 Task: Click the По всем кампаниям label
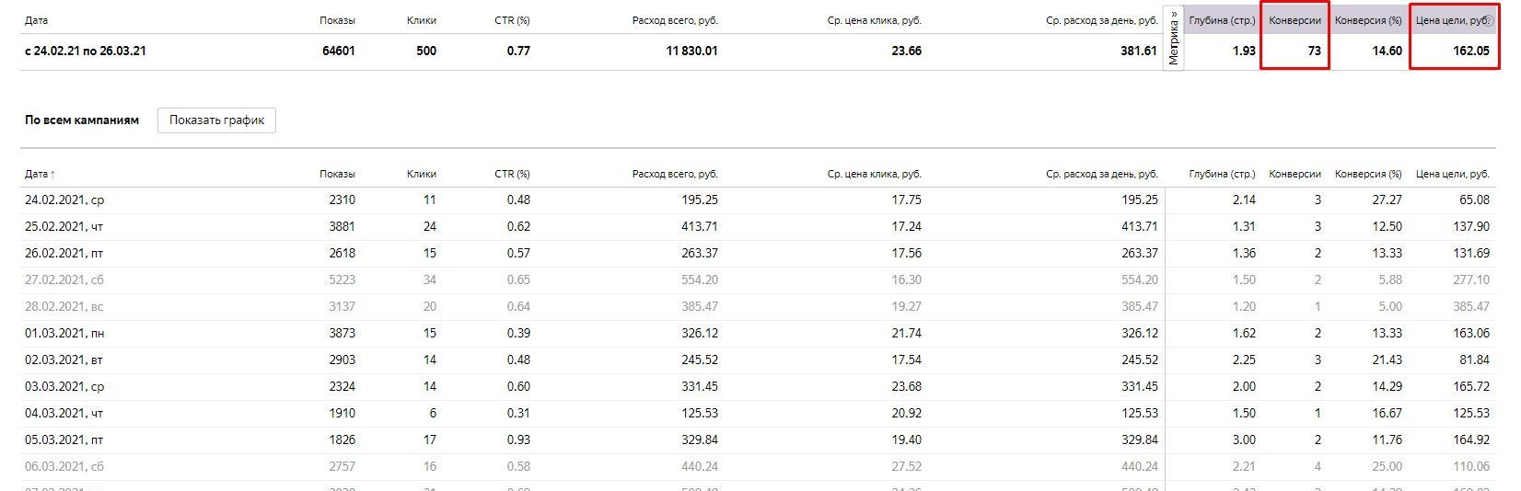[x=82, y=120]
